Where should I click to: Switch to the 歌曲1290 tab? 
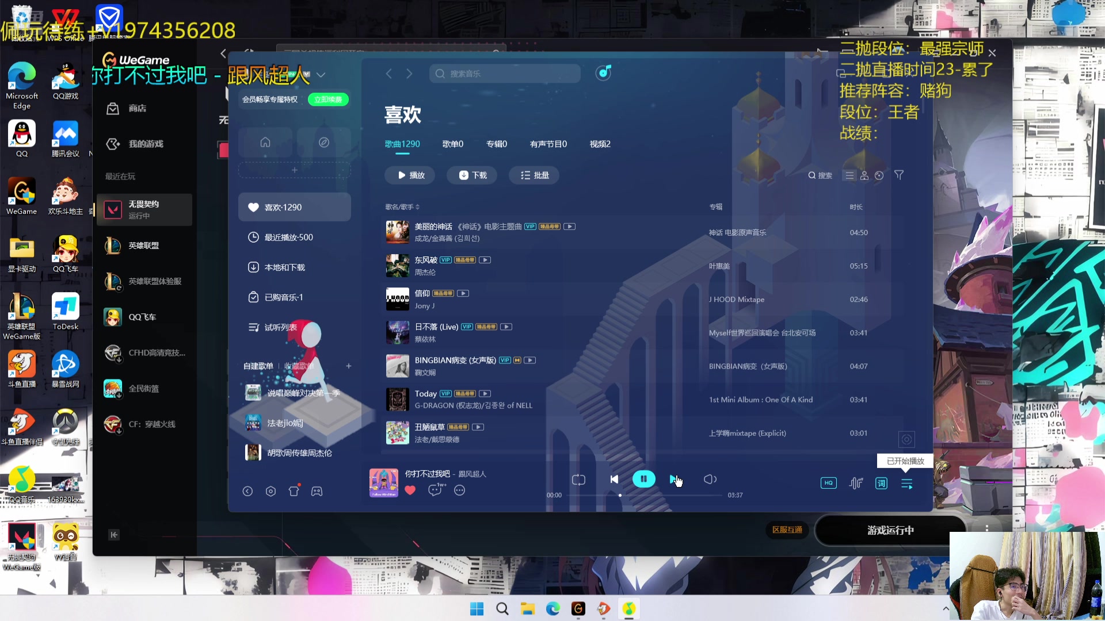402,144
